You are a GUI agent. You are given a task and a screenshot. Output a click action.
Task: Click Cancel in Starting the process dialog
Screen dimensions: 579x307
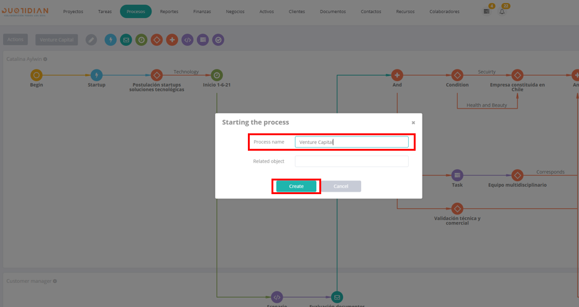[x=341, y=186]
